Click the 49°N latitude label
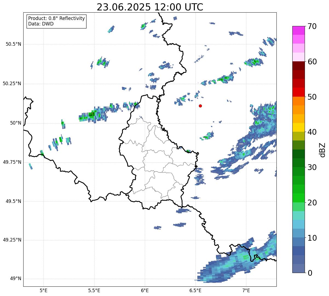 (16, 278)
